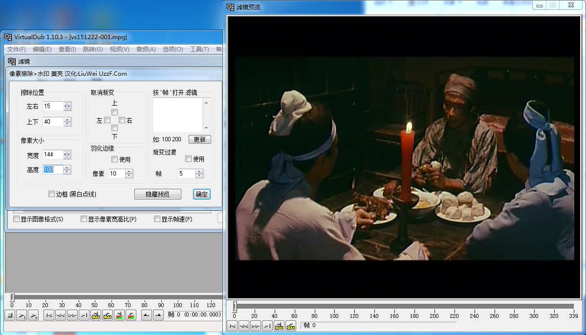Open the 视频(V) menu
This screenshot has height=335, width=586.
(120, 49)
